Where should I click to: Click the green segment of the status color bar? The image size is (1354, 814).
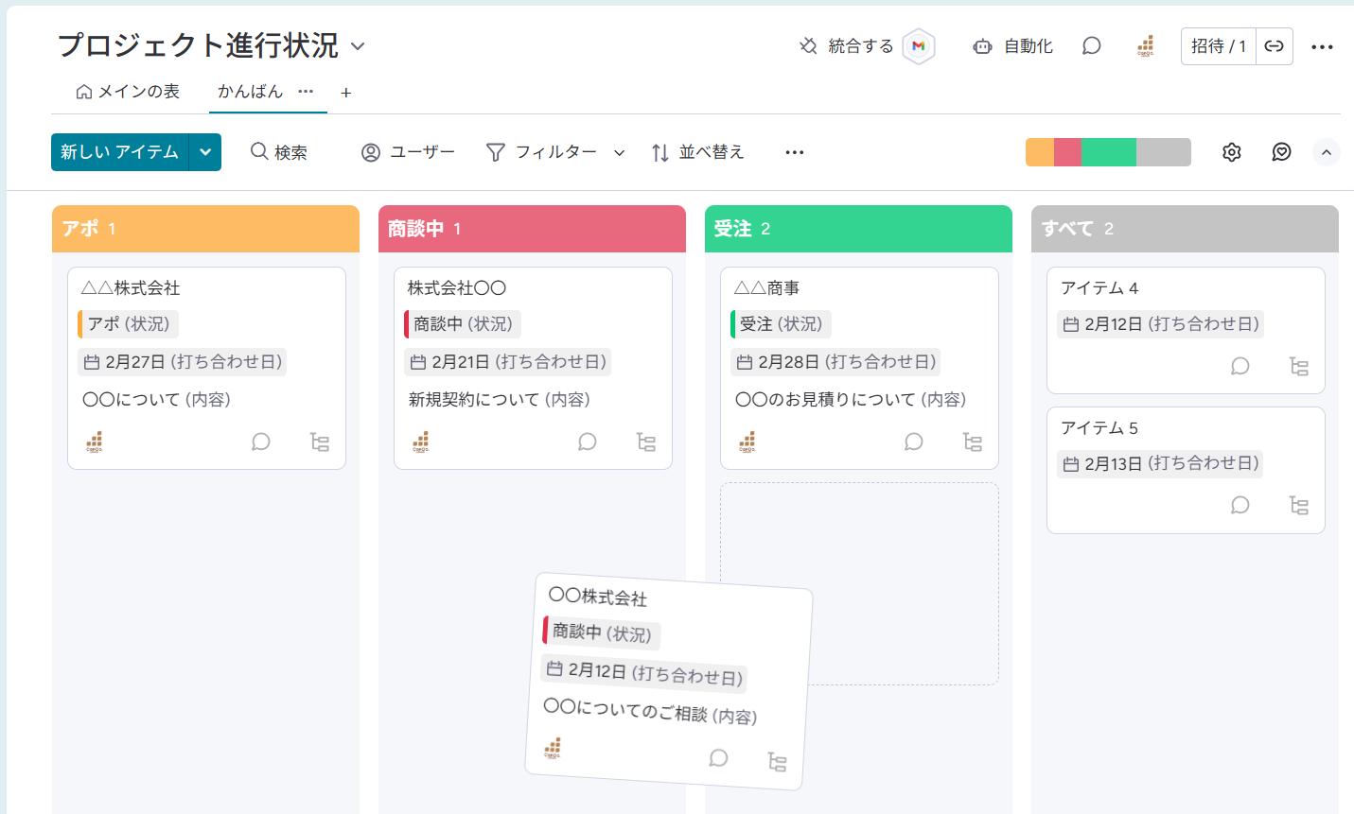[1108, 152]
